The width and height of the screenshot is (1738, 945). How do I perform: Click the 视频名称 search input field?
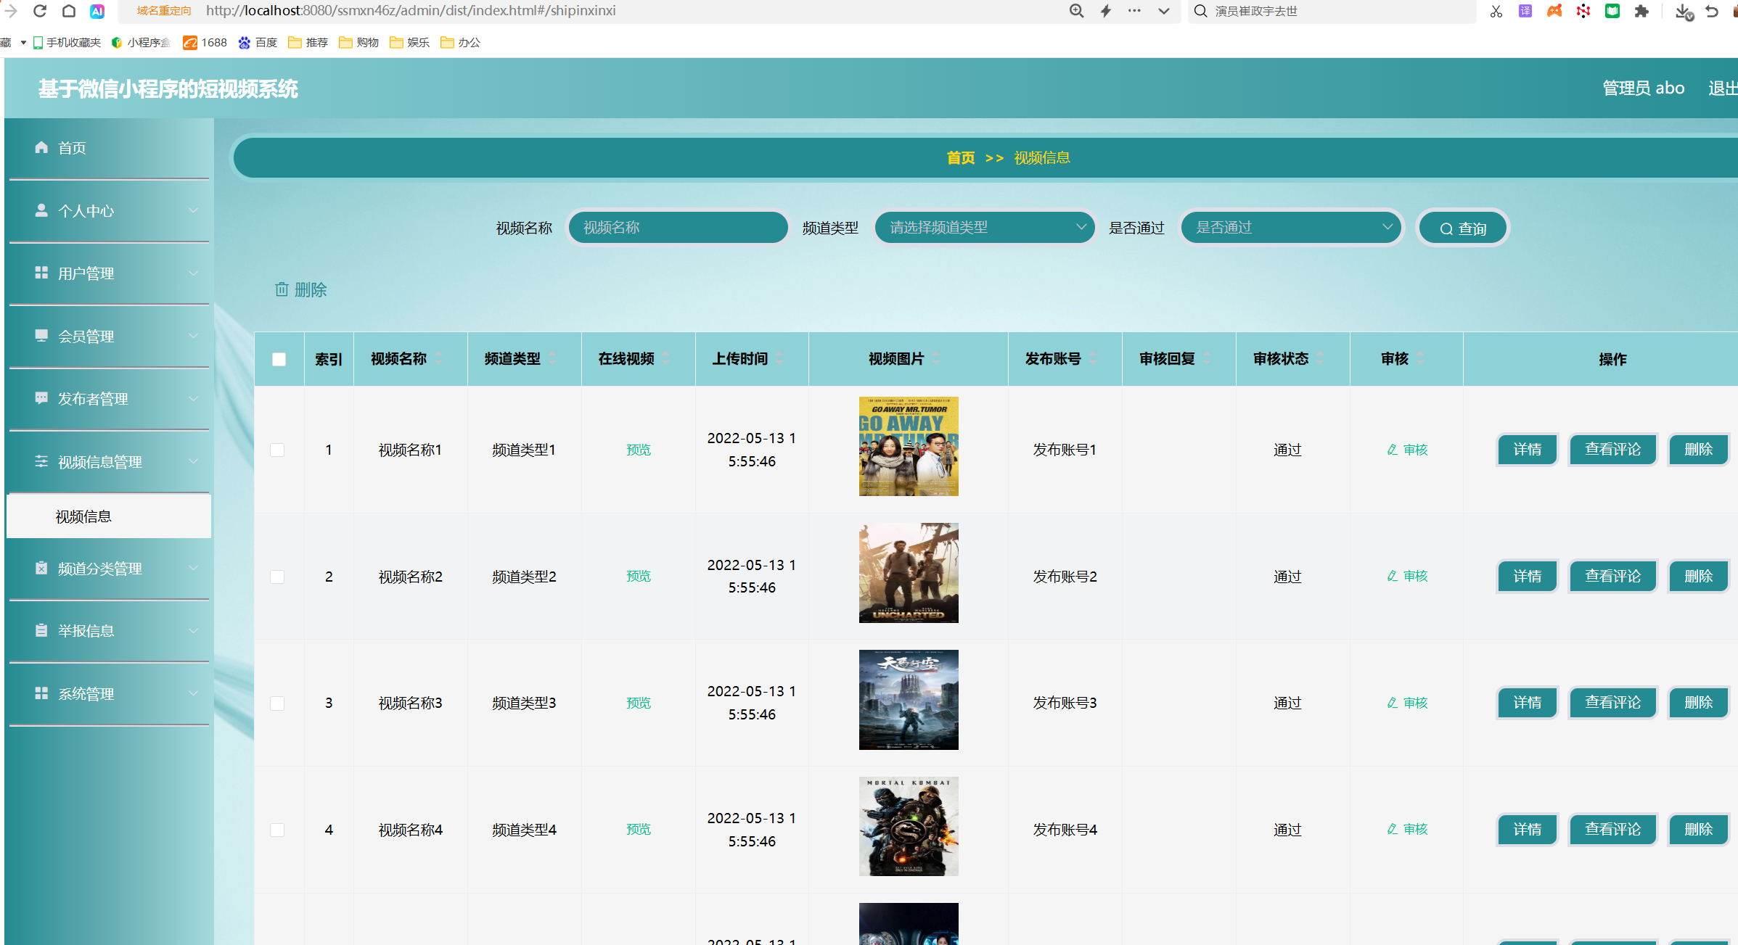pos(678,228)
